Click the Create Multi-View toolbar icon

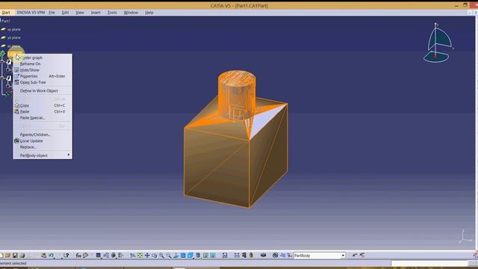183,256
